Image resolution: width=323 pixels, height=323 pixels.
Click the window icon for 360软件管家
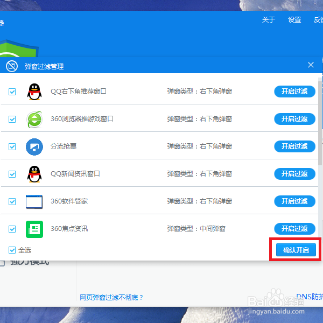[34, 202]
